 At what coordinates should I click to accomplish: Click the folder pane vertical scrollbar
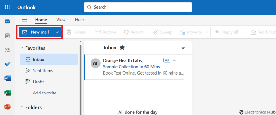80,78
